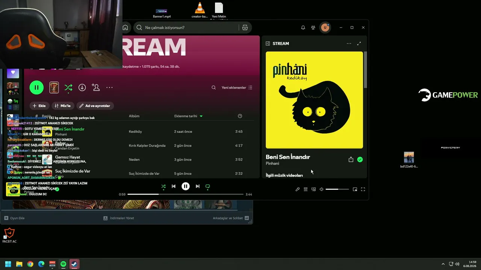
Task: Share the current song
Action: click(x=351, y=159)
